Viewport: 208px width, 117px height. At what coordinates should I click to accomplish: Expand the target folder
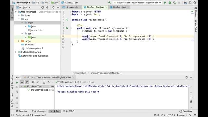tap(19, 41)
